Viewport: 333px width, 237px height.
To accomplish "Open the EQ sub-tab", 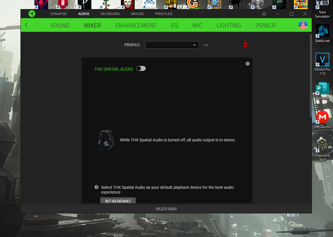I will coord(174,26).
